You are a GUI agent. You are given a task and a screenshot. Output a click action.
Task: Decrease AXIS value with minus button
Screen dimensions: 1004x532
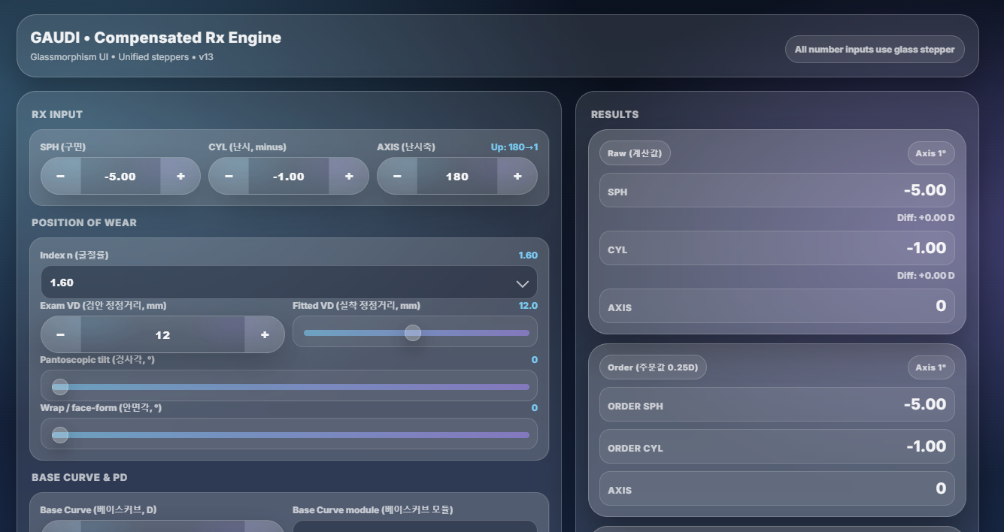tap(398, 177)
